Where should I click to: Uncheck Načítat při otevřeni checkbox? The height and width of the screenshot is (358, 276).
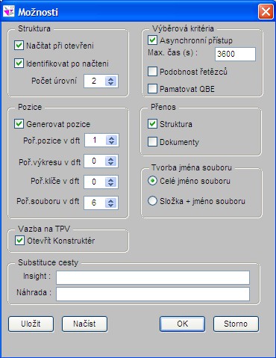pyautogui.click(x=19, y=46)
